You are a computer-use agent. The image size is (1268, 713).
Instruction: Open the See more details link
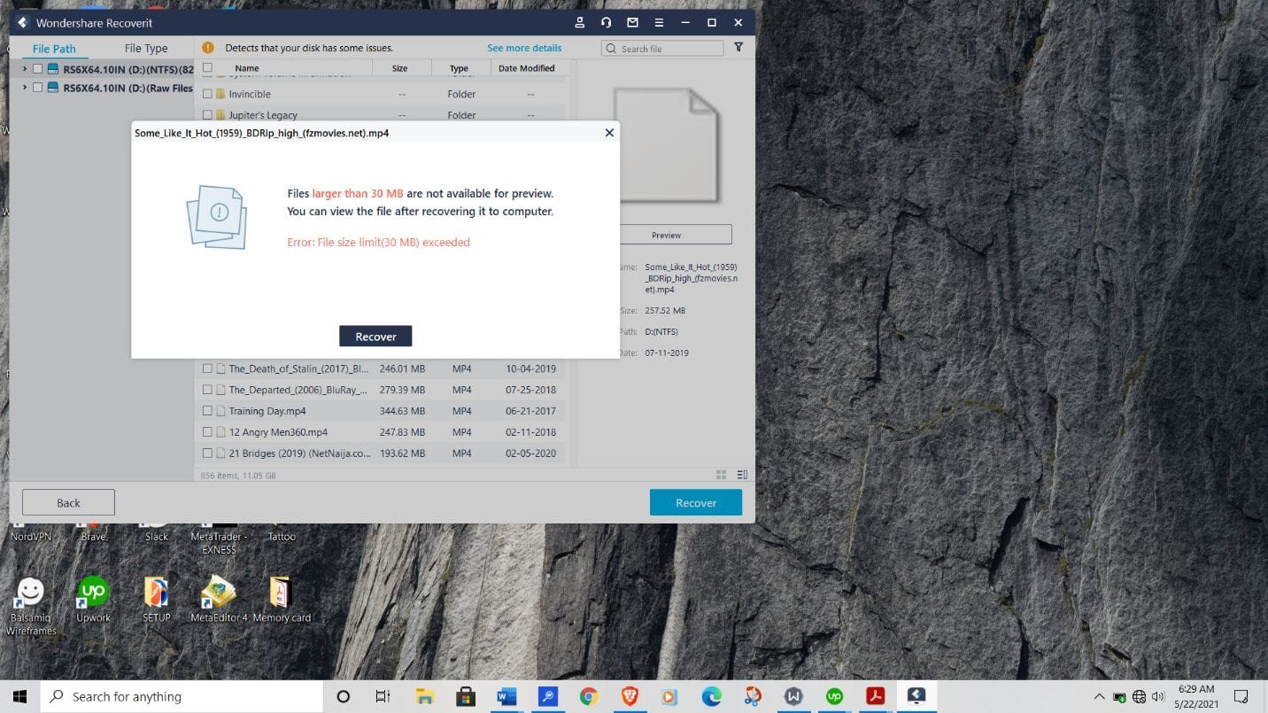point(524,48)
